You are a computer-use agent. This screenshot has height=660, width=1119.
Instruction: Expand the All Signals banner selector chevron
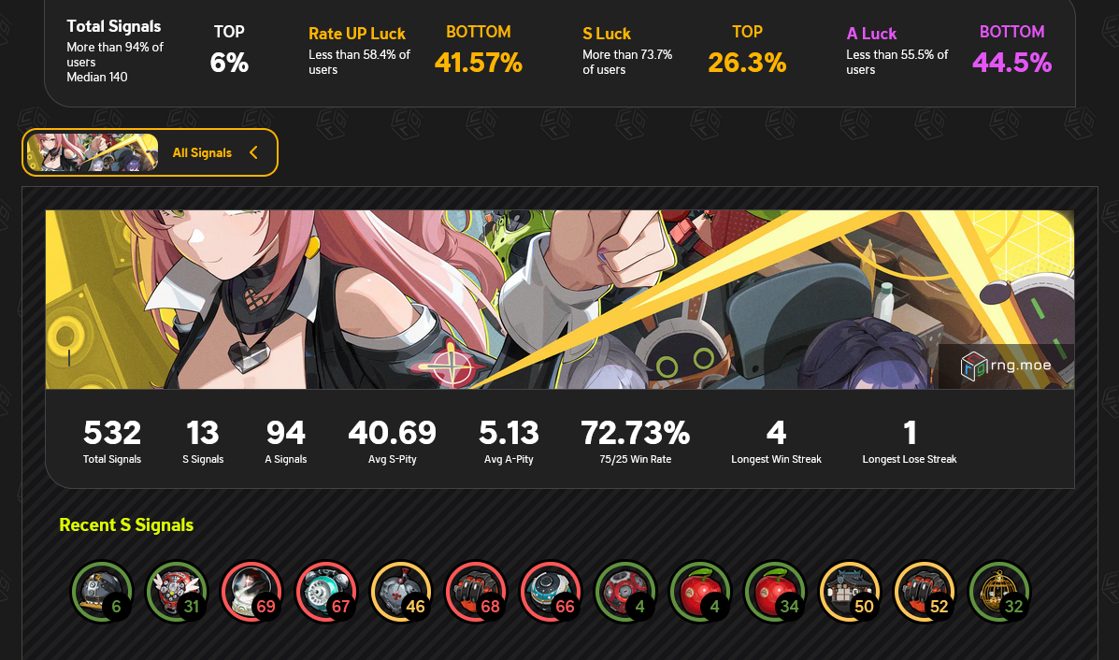click(x=253, y=152)
